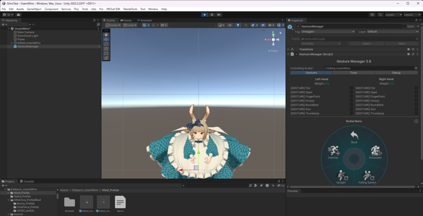Open the Center pivot dropdown
Viewport: 423px width, 216px height.
[113, 25]
